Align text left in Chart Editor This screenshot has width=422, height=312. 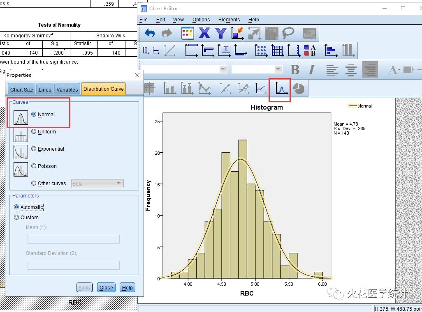tap(332, 70)
